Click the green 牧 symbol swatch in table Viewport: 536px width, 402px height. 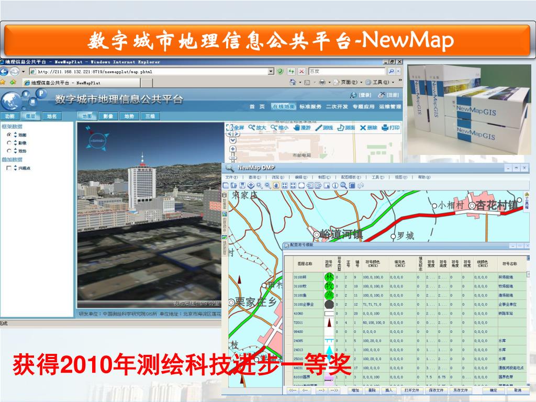[329, 286]
